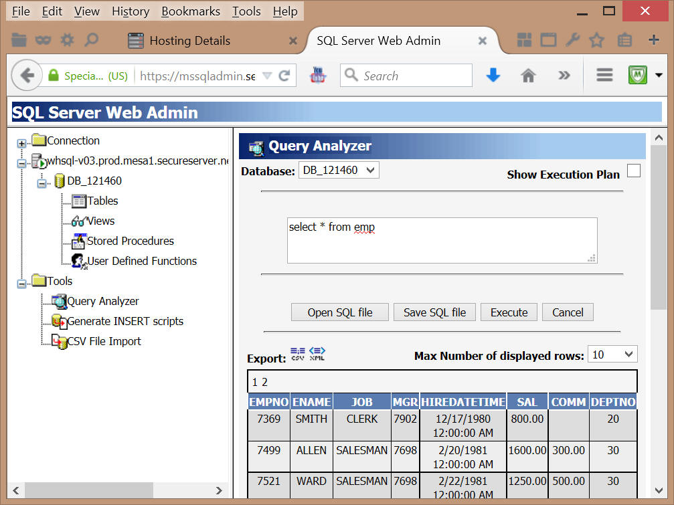Screen dimensions: 674x505
Task: Open the hamburger menu
Action: point(604,75)
